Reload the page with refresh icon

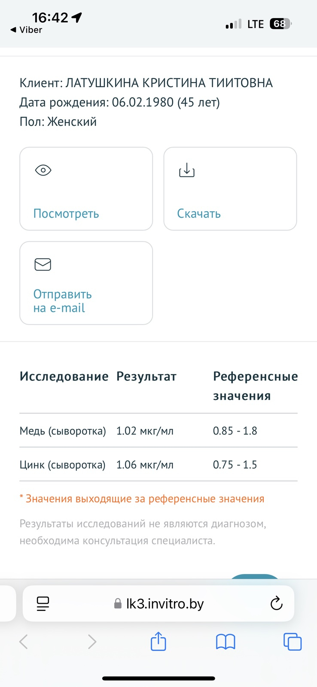click(276, 604)
